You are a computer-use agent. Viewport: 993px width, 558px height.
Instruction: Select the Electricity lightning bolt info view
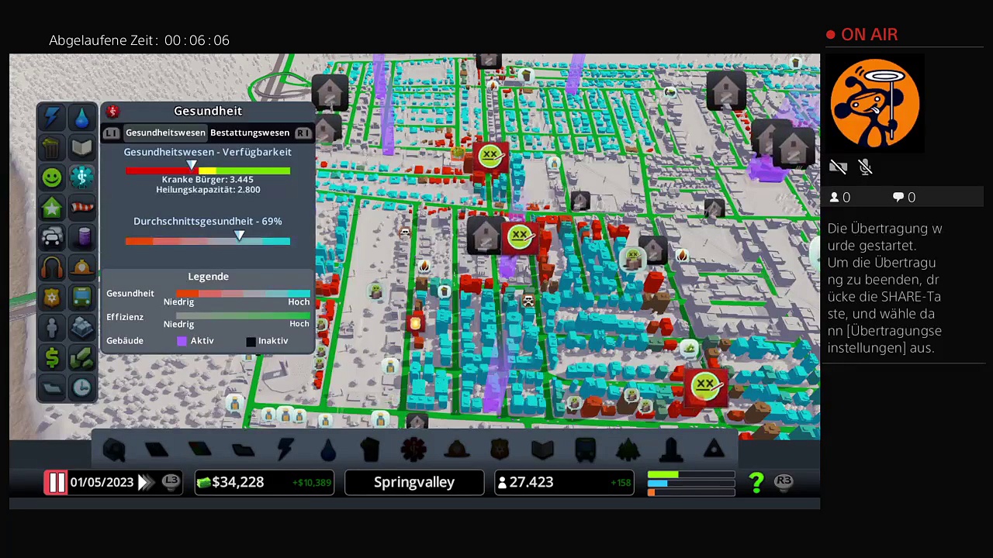52,118
